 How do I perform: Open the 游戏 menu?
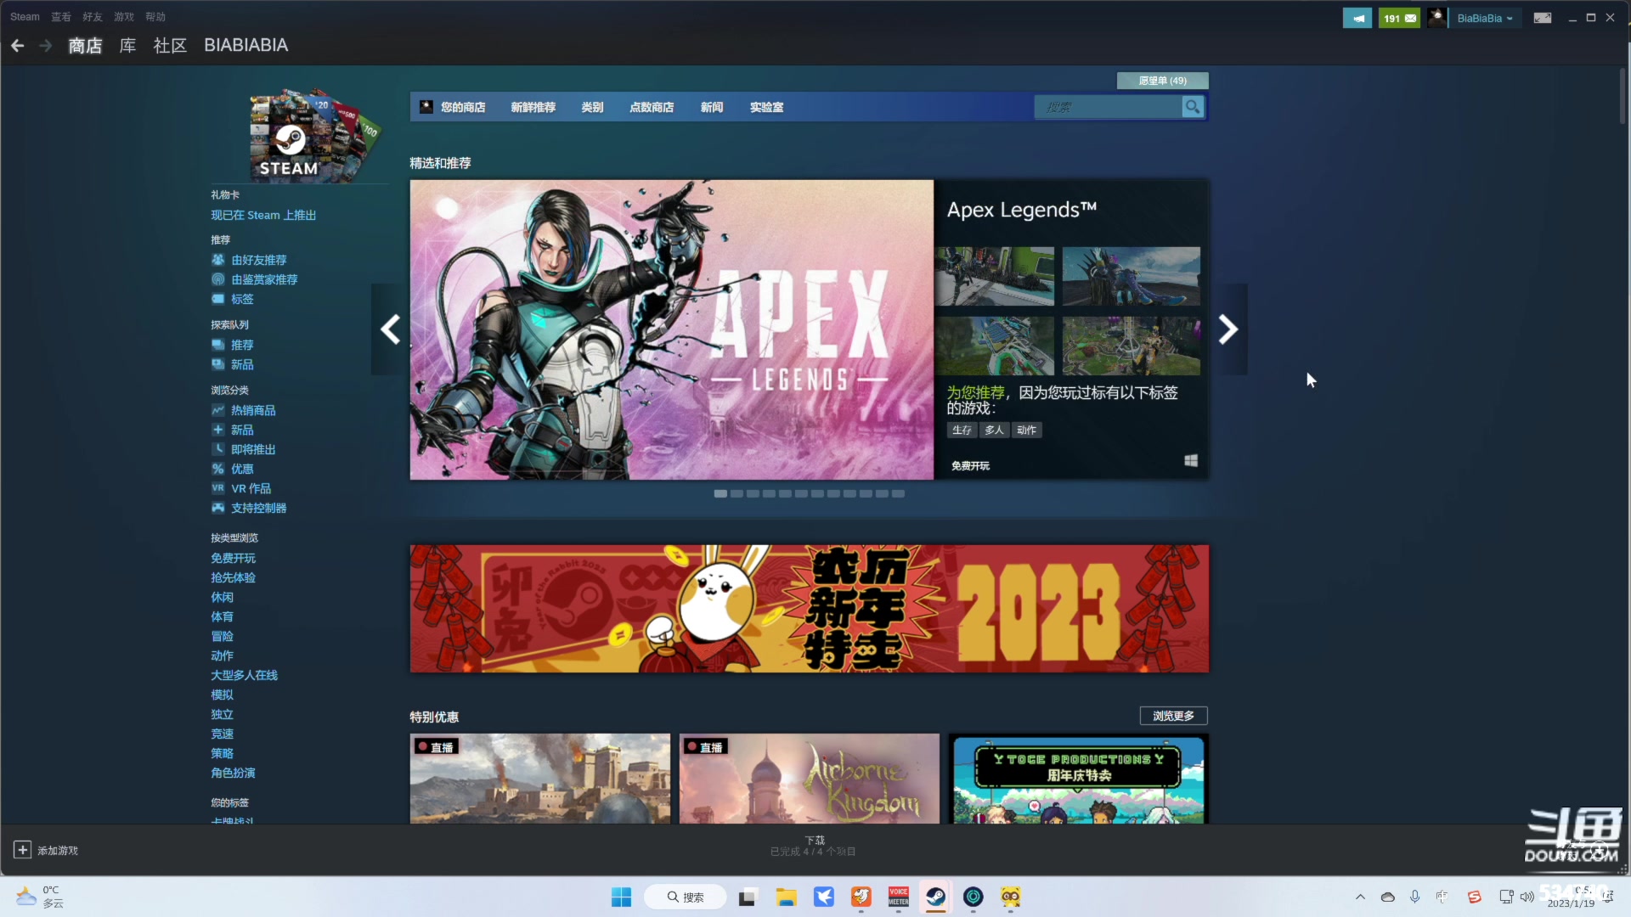point(124,17)
